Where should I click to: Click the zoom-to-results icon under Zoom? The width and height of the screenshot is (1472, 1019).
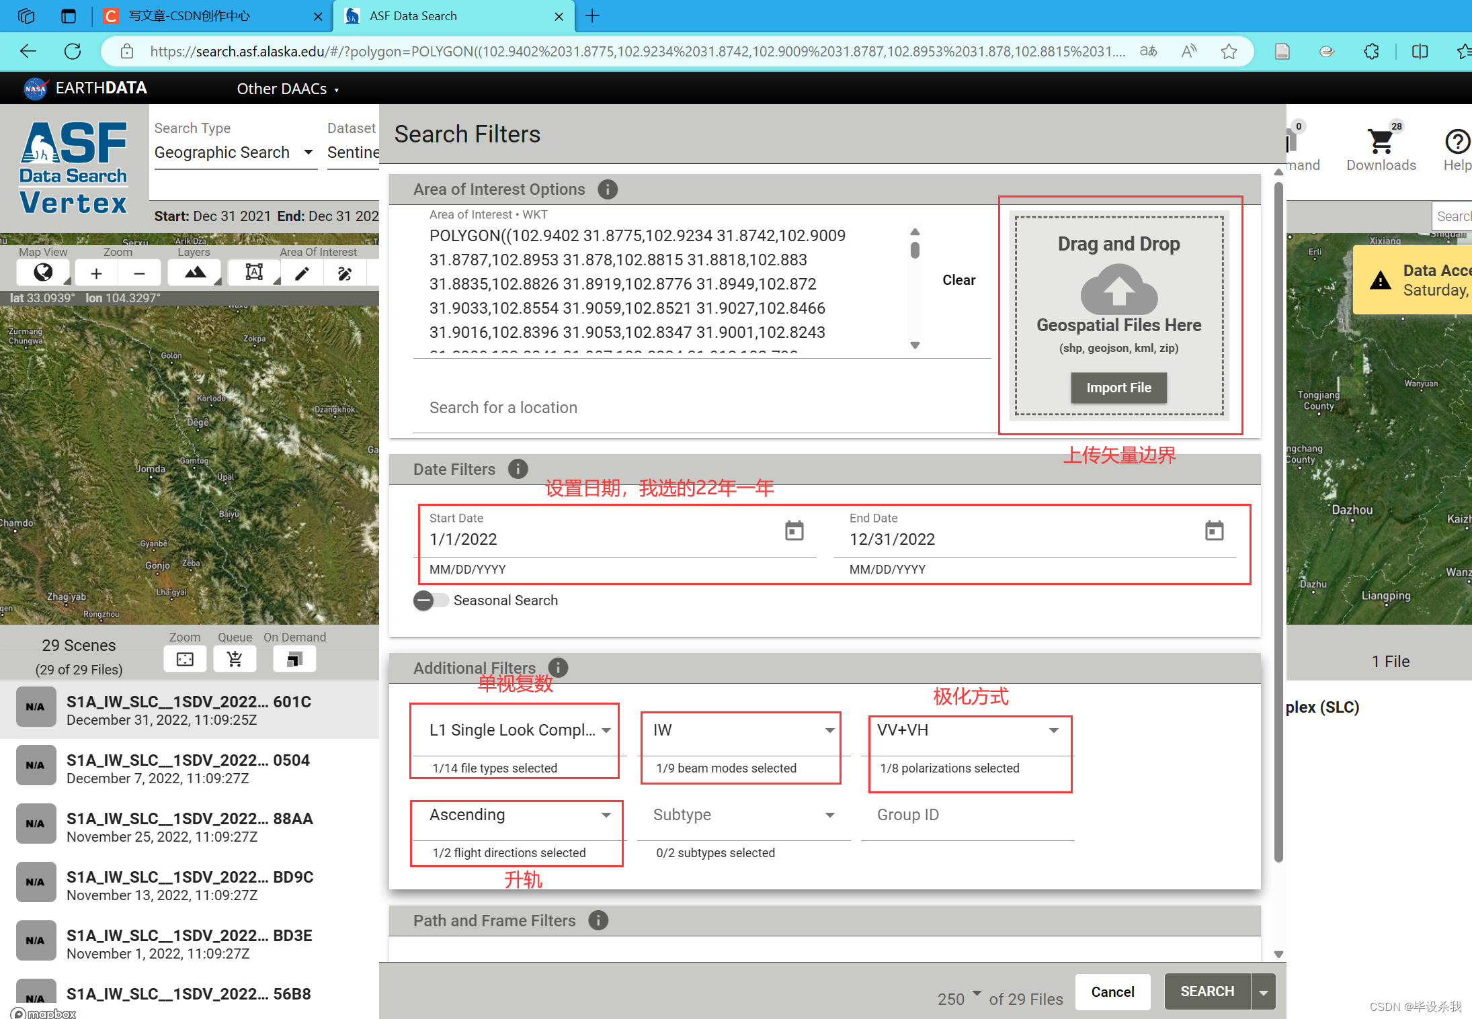tap(185, 659)
